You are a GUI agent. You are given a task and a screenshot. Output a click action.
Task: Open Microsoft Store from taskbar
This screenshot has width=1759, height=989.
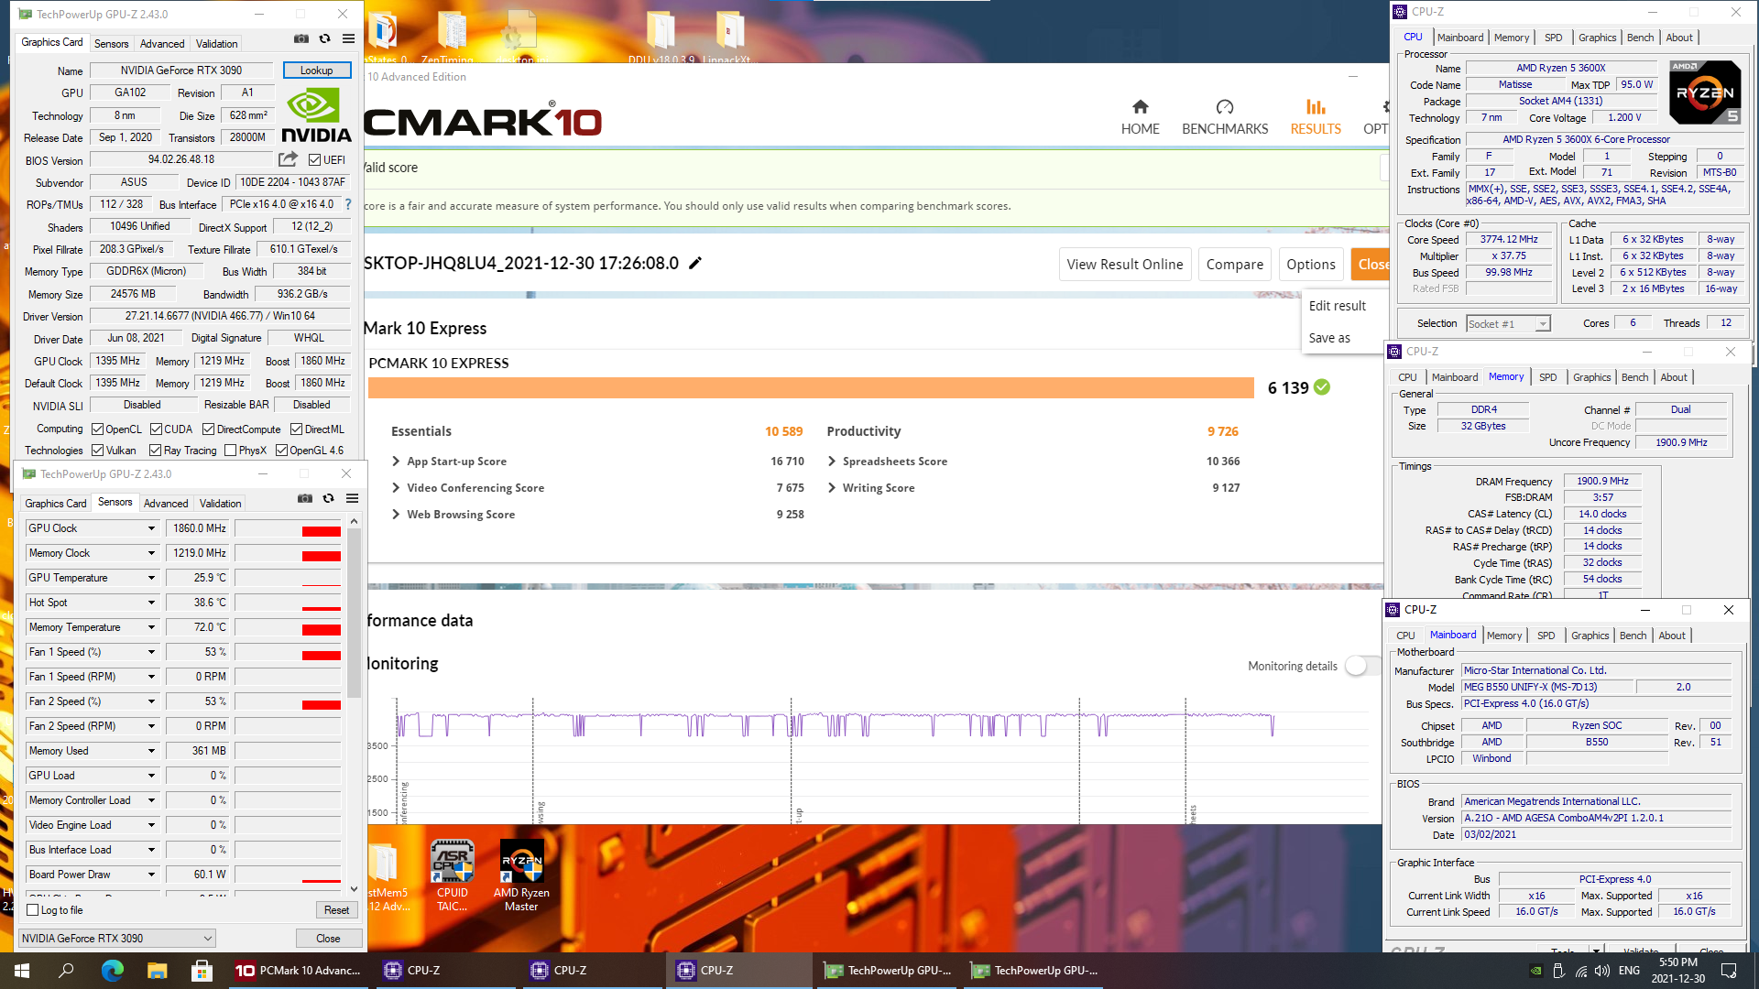[202, 971]
